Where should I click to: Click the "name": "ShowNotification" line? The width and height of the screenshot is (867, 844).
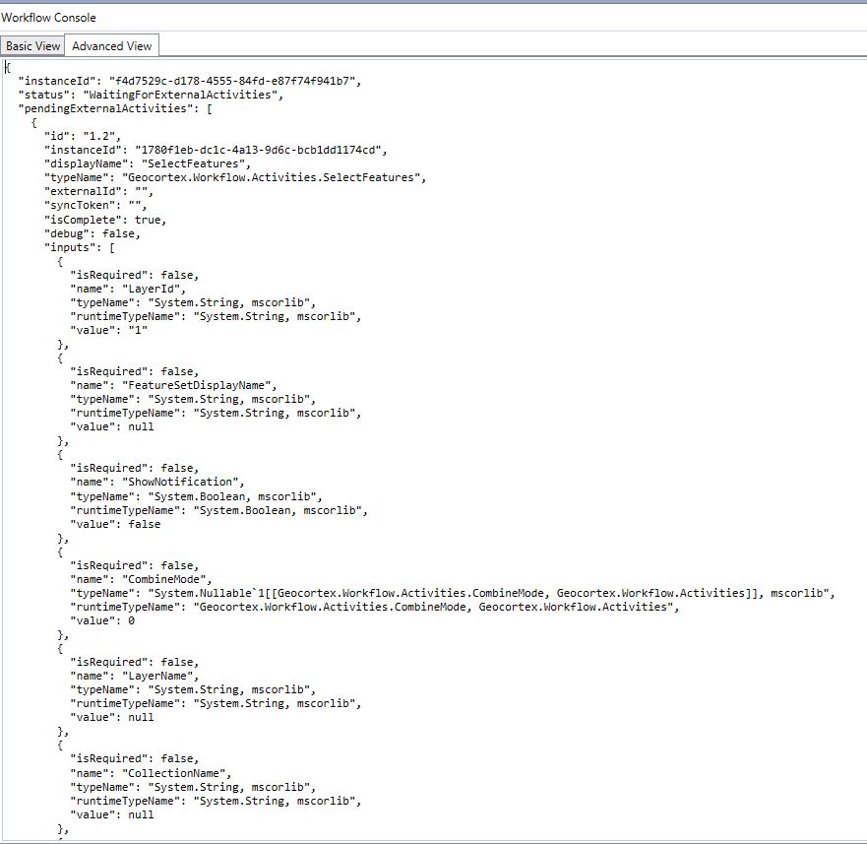(x=157, y=482)
